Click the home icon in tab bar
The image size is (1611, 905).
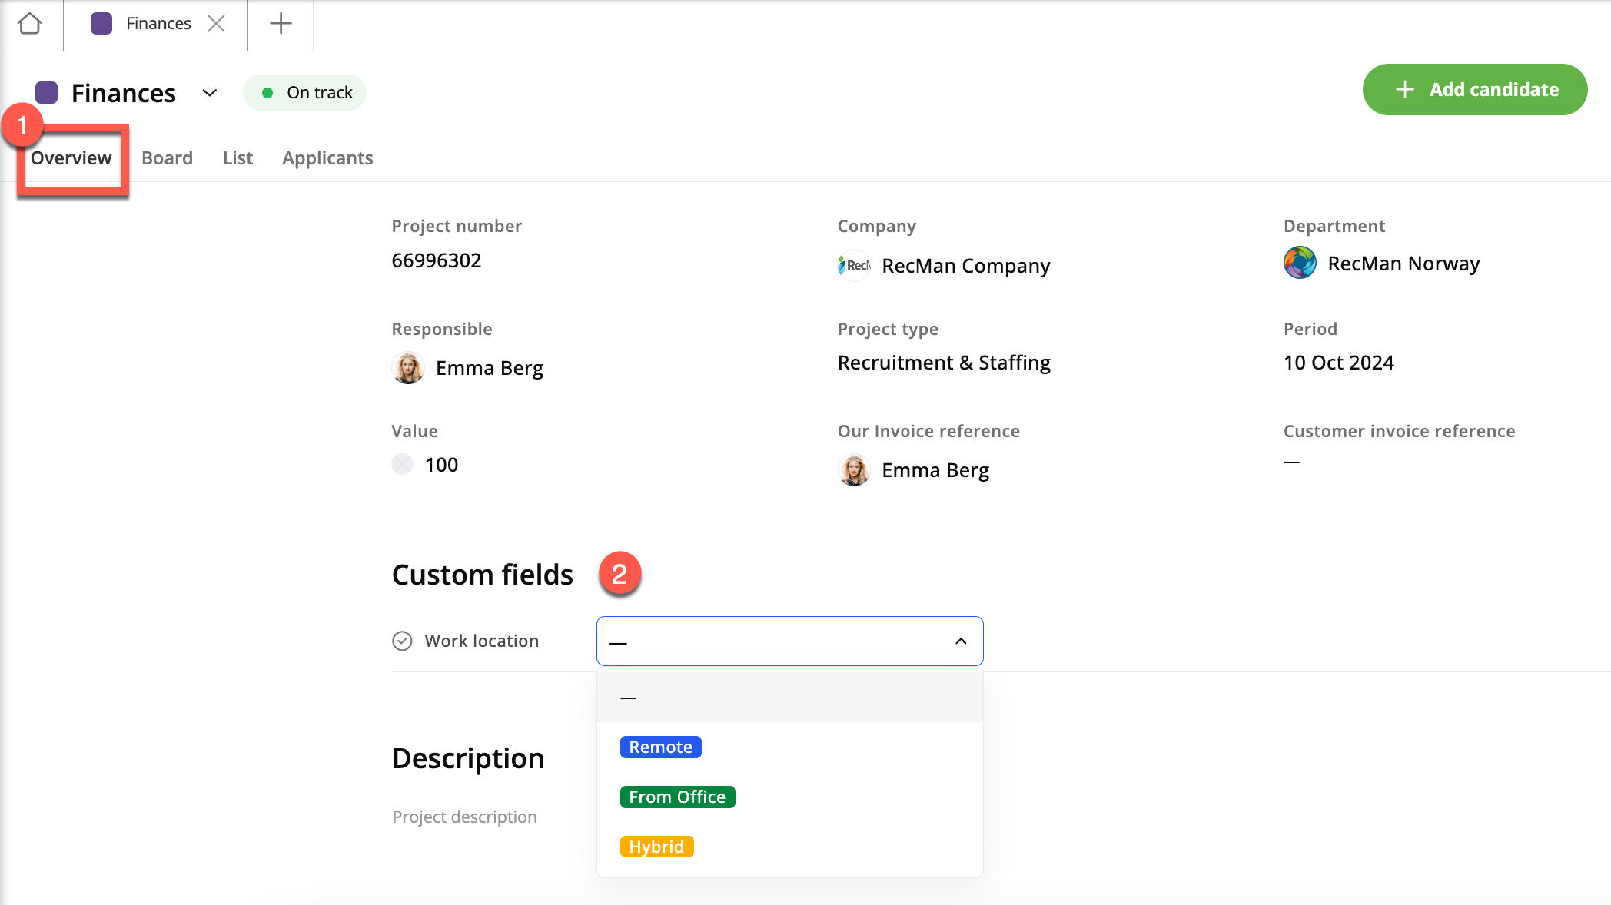point(30,24)
